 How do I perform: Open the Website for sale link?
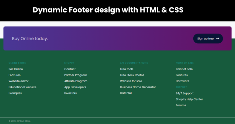click(x=131, y=81)
